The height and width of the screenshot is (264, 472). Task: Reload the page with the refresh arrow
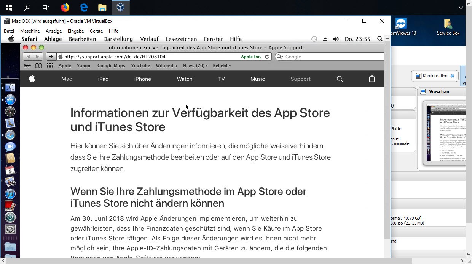point(267,57)
